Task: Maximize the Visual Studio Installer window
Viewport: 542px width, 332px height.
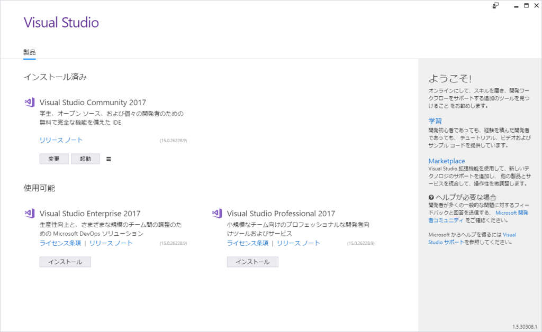Action: tap(526, 5)
